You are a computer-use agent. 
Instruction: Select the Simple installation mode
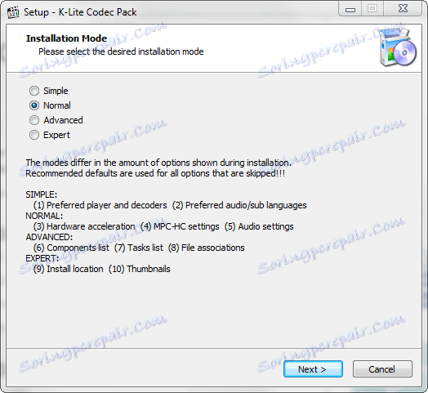click(48, 91)
